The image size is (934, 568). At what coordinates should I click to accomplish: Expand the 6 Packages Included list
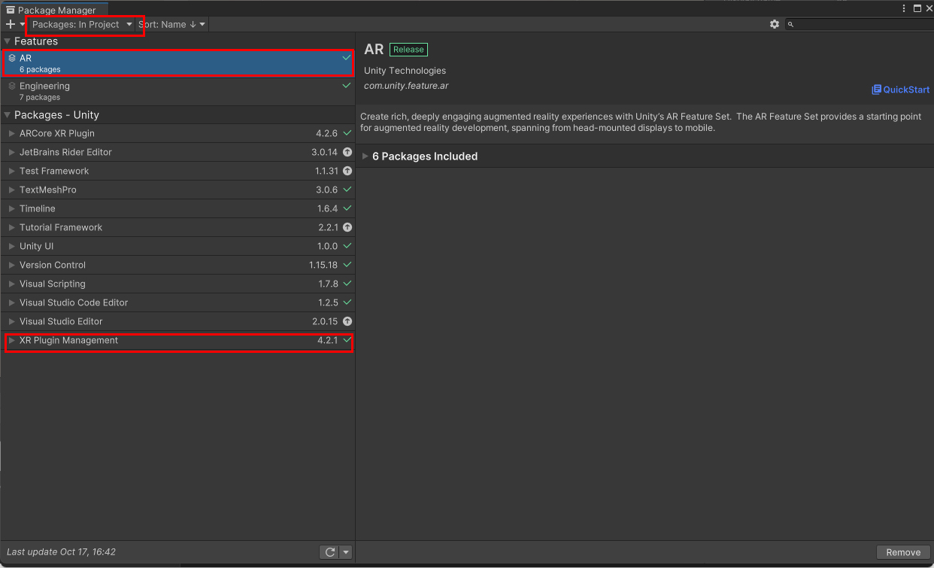[x=366, y=156]
